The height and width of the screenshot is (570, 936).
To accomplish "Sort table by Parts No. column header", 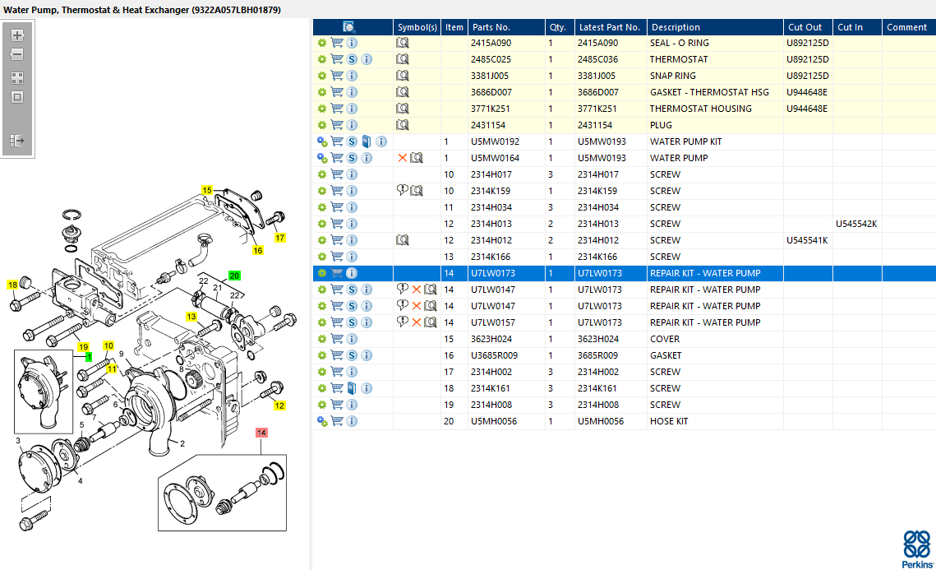I will pyautogui.click(x=491, y=27).
